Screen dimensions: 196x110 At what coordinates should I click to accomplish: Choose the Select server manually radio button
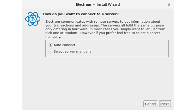click(x=51, y=51)
